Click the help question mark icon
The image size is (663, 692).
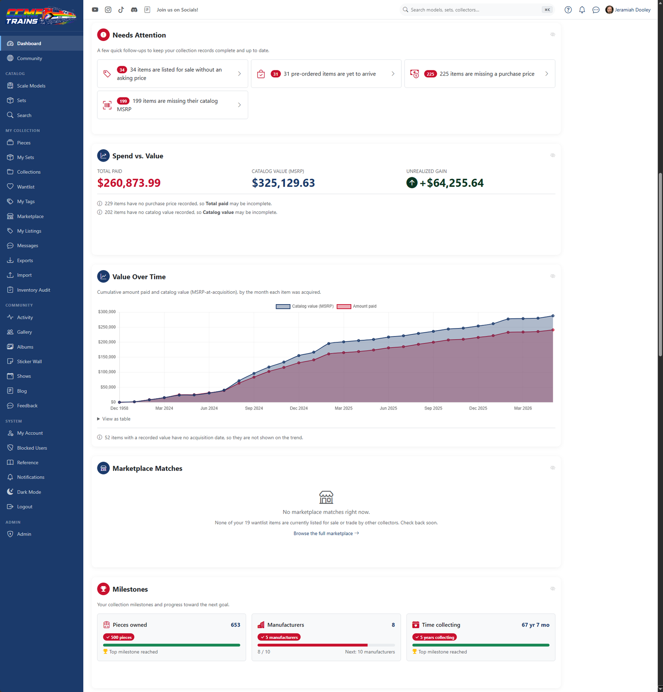pyautogui.click(x=568, y=10)
